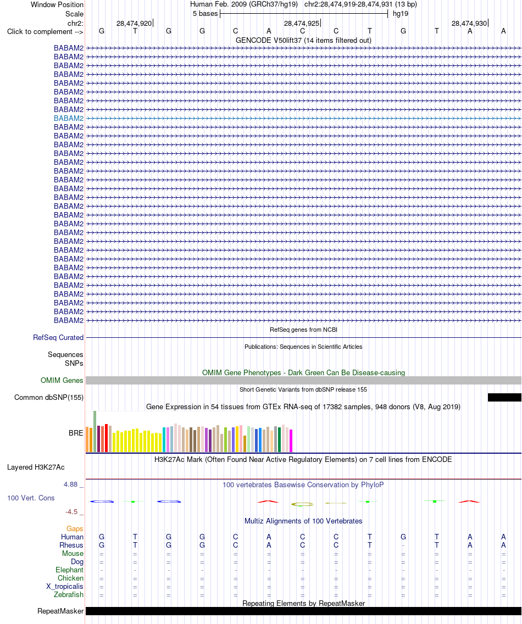Click the Human Feb. 2009 (GRCh37/hg19) title
522x624 pixels.
243,4
